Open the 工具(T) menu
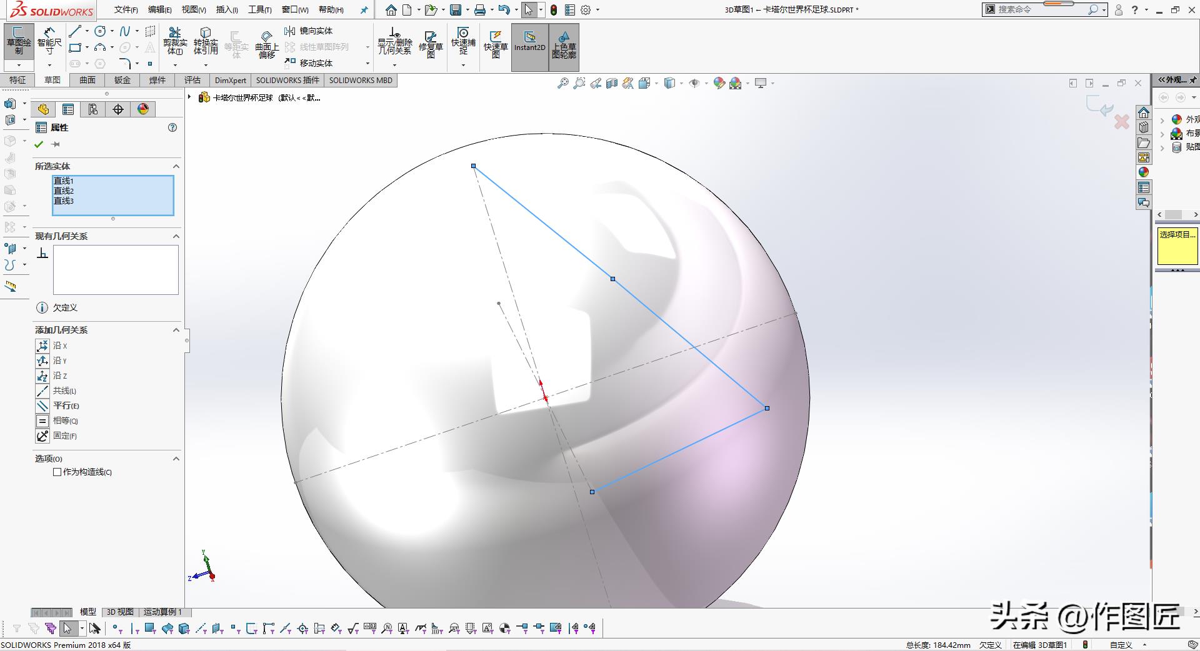This screenshot has width=1200, height=651. point(259,9)
